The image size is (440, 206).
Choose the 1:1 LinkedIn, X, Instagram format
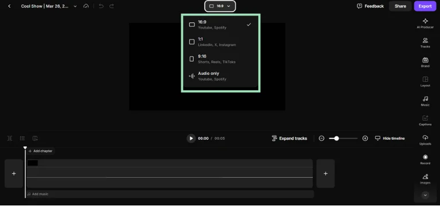coord(220,42)
